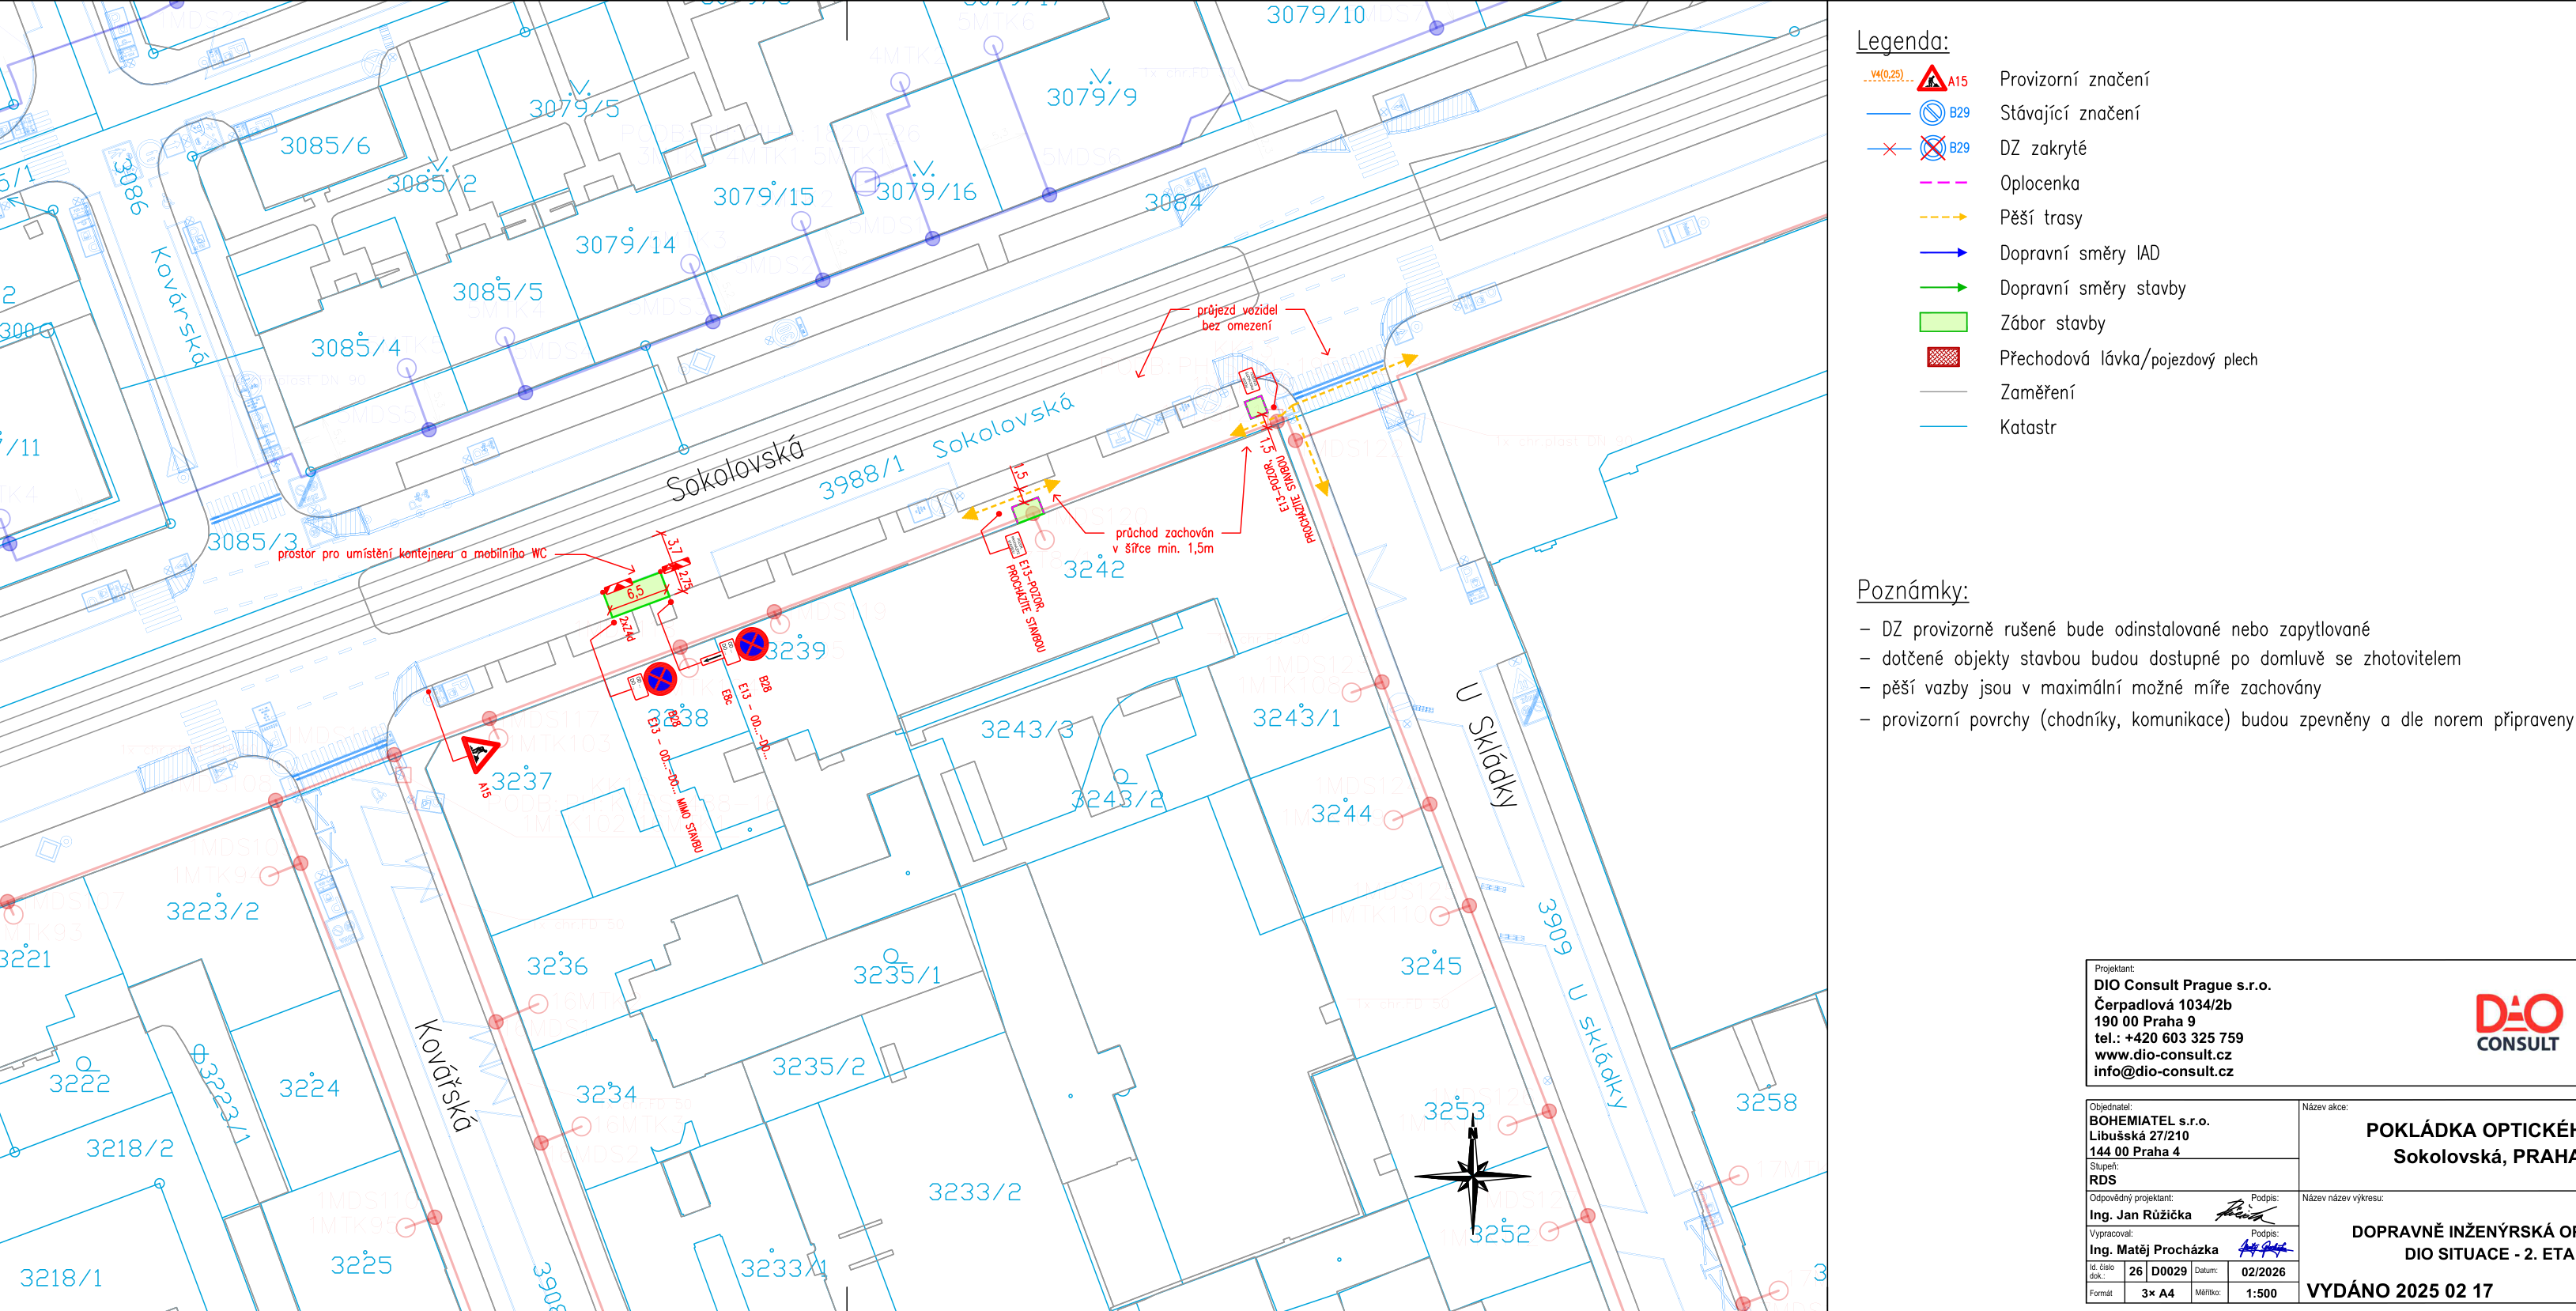Click the 'průjezd vozidel bez omezení' annotation
Image resolution: width=2576 pixels, height=1311 pixels.
pos(1237,318)
